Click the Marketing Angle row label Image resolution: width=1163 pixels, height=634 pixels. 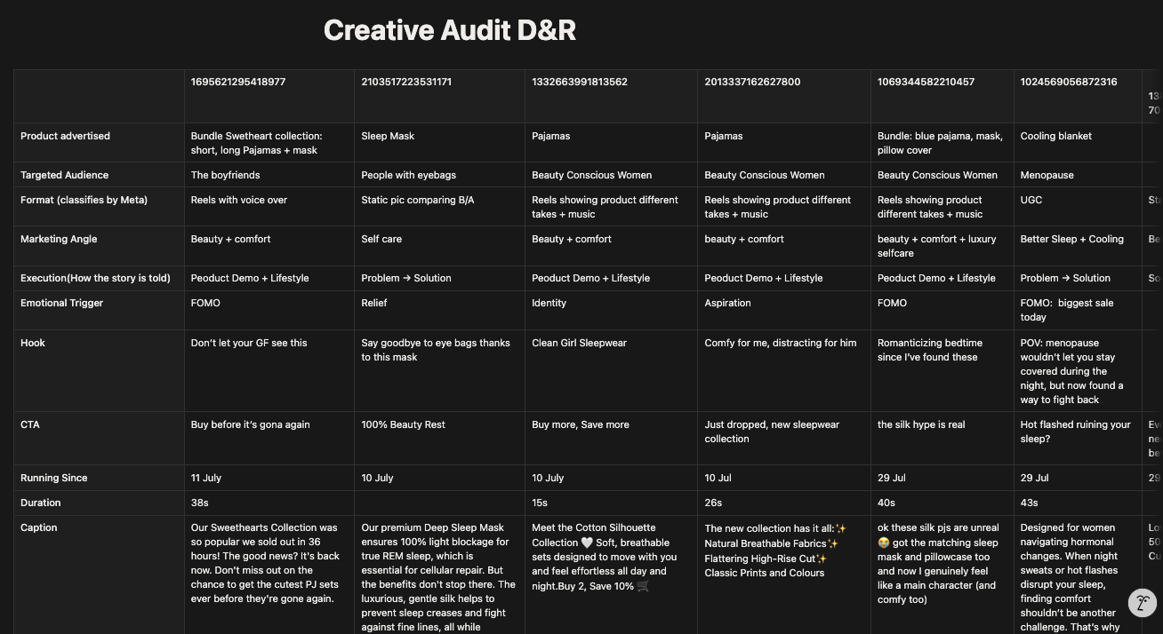click(59, 239)
